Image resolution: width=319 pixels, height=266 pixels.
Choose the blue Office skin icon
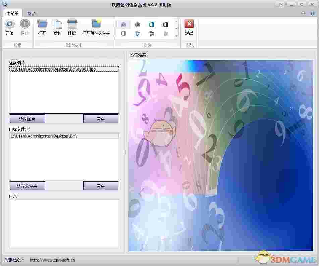click(152, 25)
